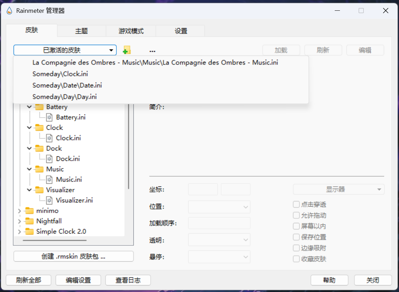The width and height of the screenshot is (399, 292).
Task: Select the Clock folder icon in the tree
Action: point(39,127)
